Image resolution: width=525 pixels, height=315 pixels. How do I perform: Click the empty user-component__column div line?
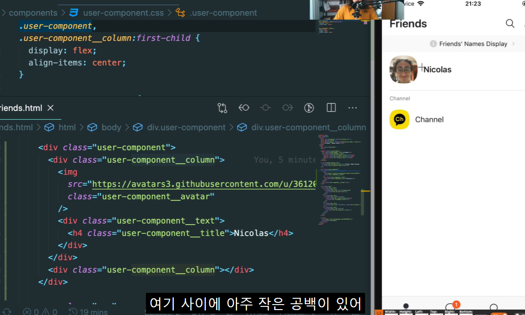tap(151, 270)
